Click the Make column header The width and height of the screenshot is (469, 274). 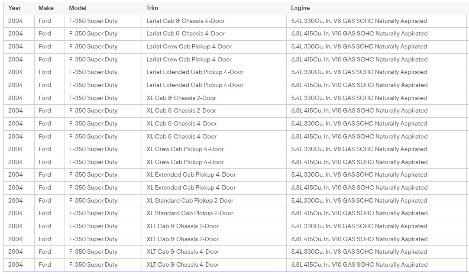(x=46, y=8)
